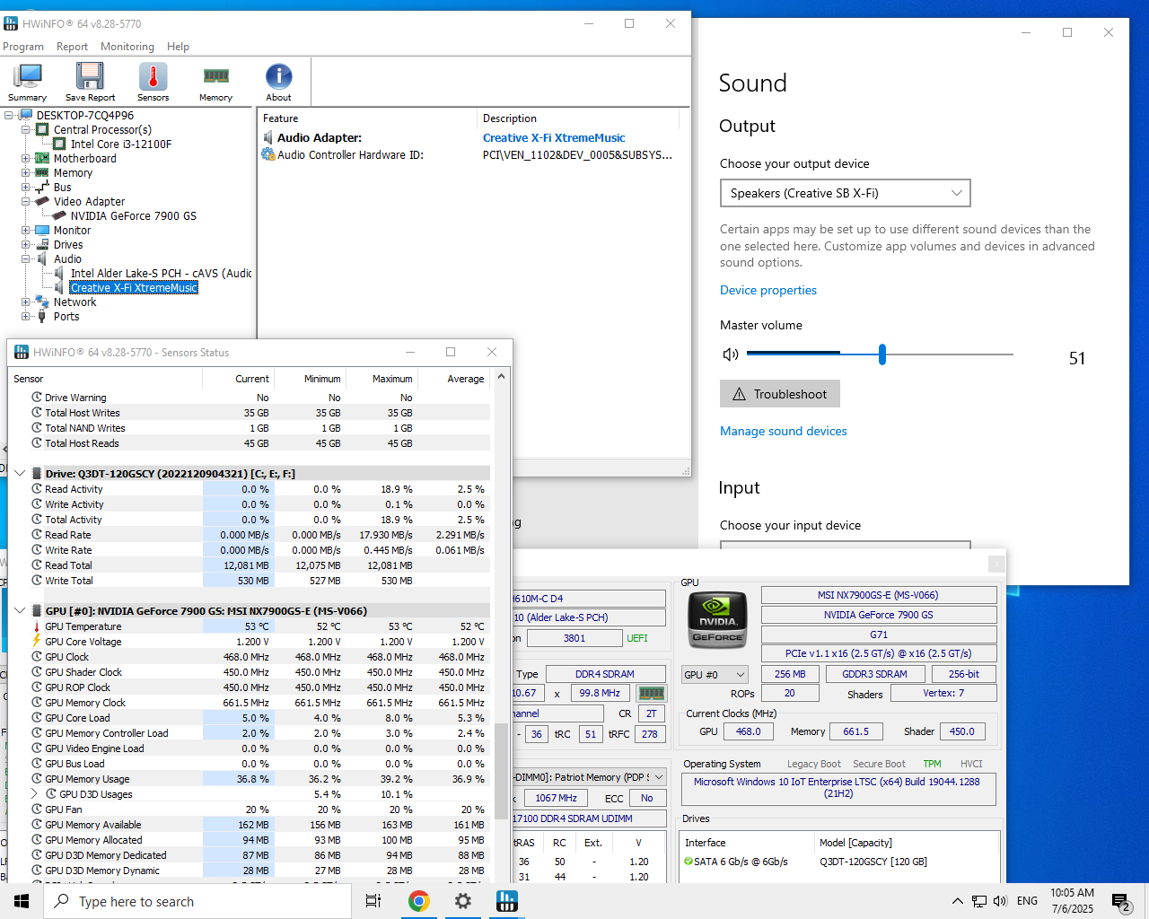1149x919 pixels.
Task: Open Device properties link
Action: pyautogui.click(x=768, y=290)
